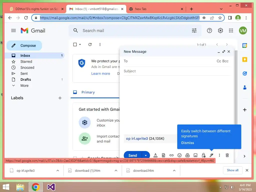This screenshot has height=192, width=256.
Task: Show hidden system tray icons
Action: (x=220, y=187)
